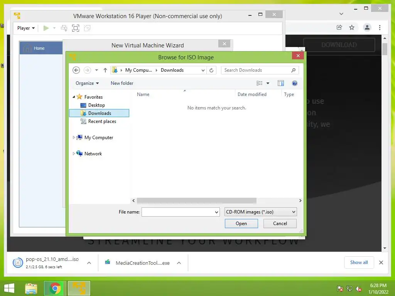Click the forward navigation arrow in dialog
The width and height of the screenshot is (395, 296).
pyautogui.click(x=87, y=70)
